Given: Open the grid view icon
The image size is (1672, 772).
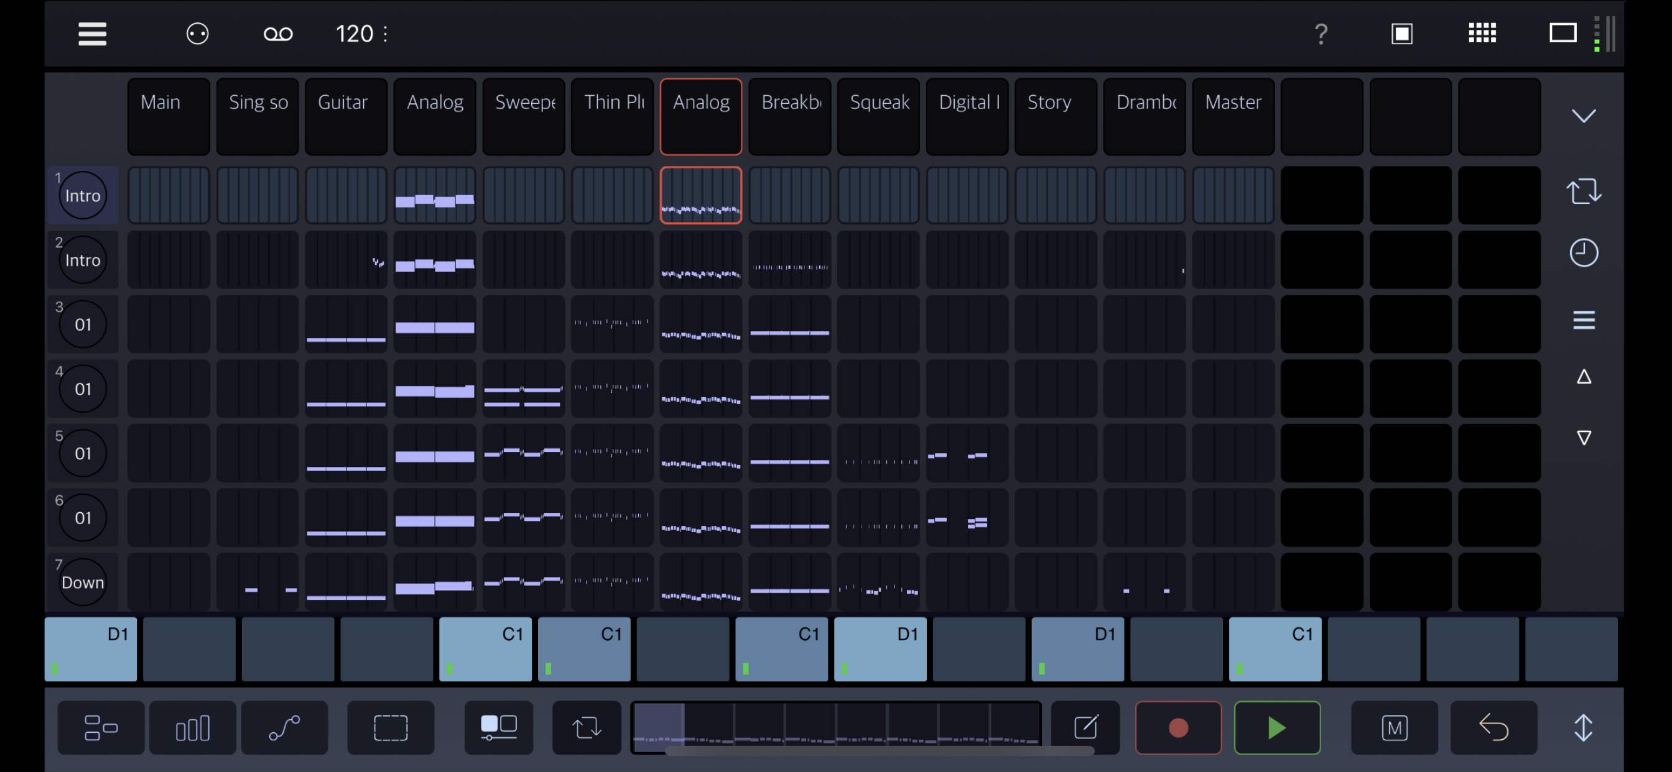Looking at the screenshot, I should click(x=1482, y=34).
